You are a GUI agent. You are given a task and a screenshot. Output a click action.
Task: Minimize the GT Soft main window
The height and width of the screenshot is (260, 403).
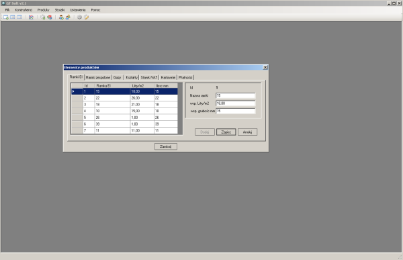pyautogui.click(x=389, y=3)
